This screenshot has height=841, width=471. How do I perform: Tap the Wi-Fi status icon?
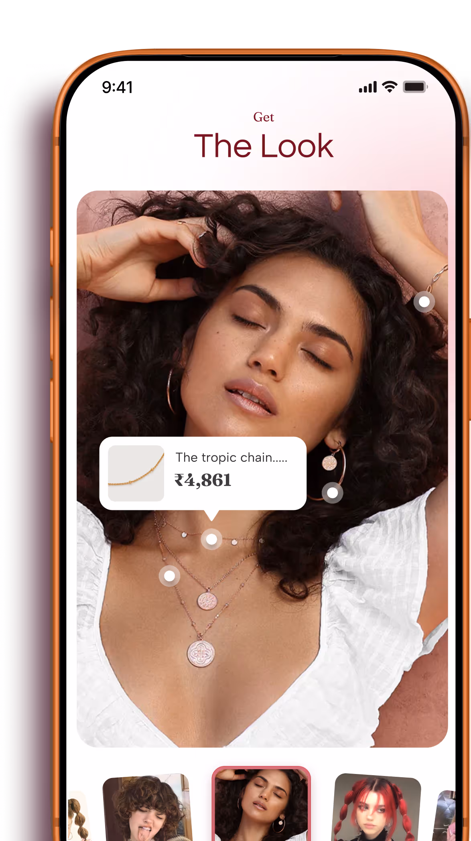click(390, 87)
